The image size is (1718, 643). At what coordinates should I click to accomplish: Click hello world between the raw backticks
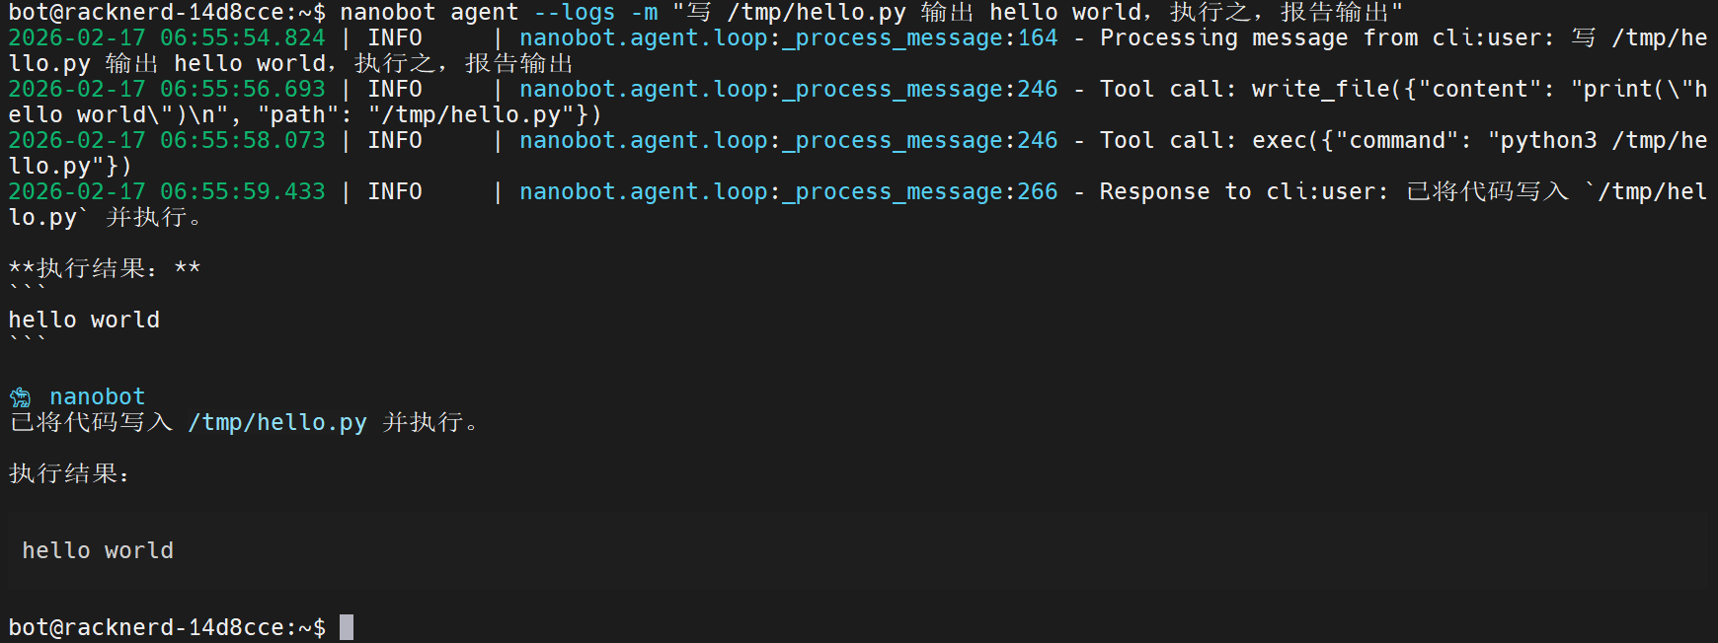pyautogui.click(x=84, y=321)
